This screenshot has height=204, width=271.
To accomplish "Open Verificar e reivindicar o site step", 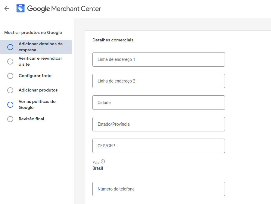I will [36, 61].
